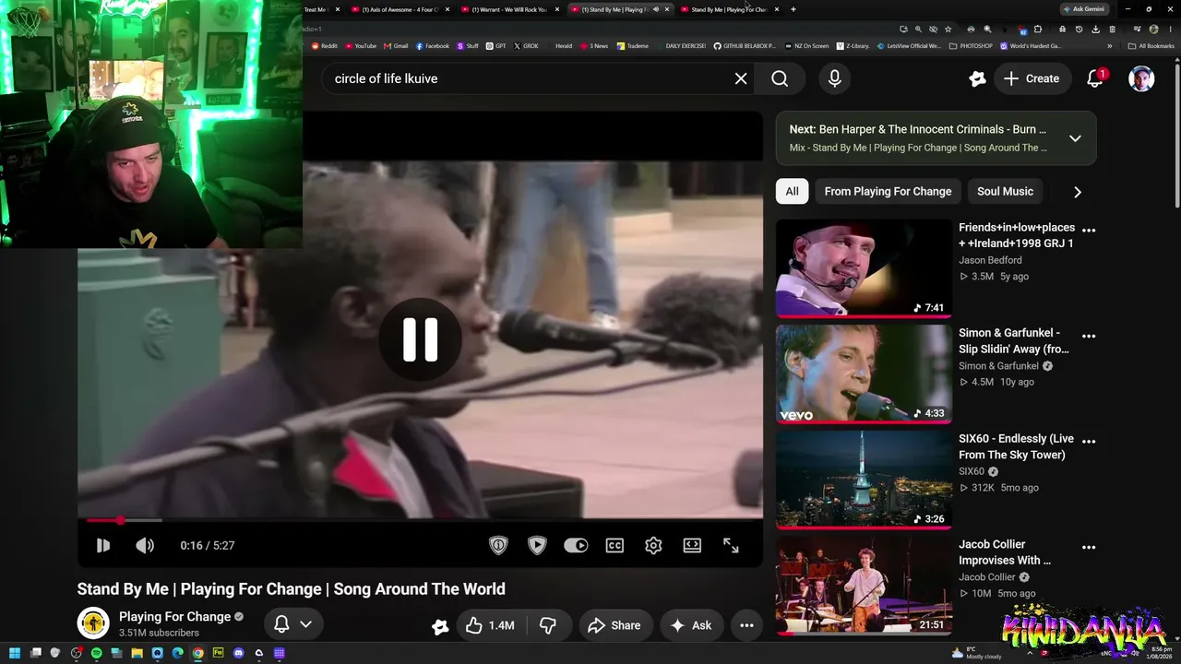Toggle the autoplay switch in the player
Screen dimensions: 1181x664
[576, 545]
